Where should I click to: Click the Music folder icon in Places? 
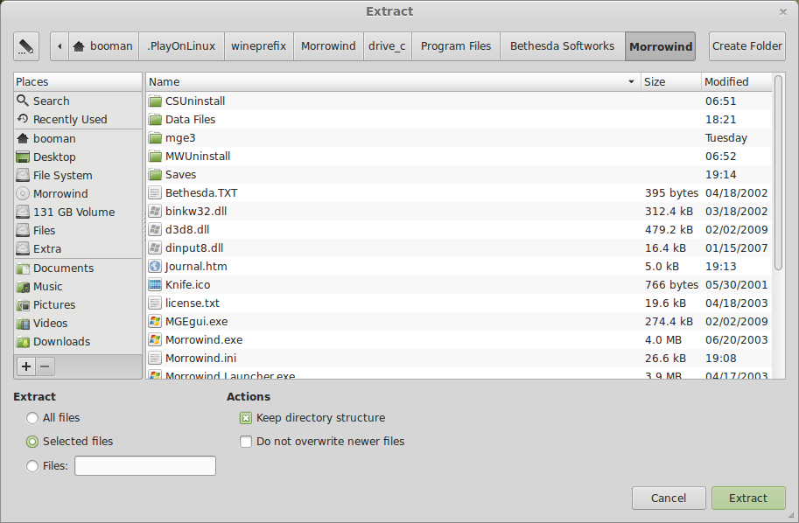(x=23, y=286)
